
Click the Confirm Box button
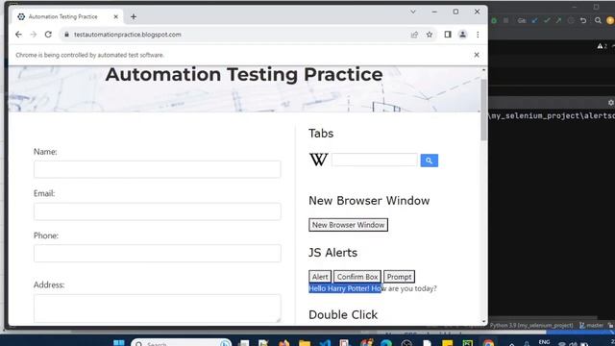pos(357,277)
